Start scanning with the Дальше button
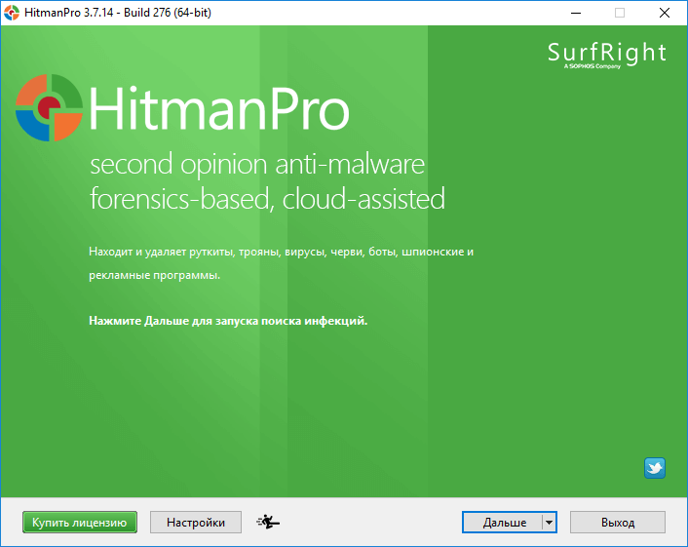This screenshot has height=547, width=688. point(503,523)
